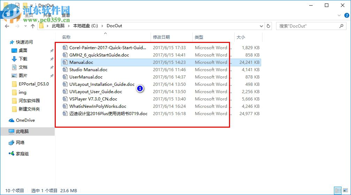Unpin 文档 using its pin icon
This screenshot has height=195, width=351.
52,67
